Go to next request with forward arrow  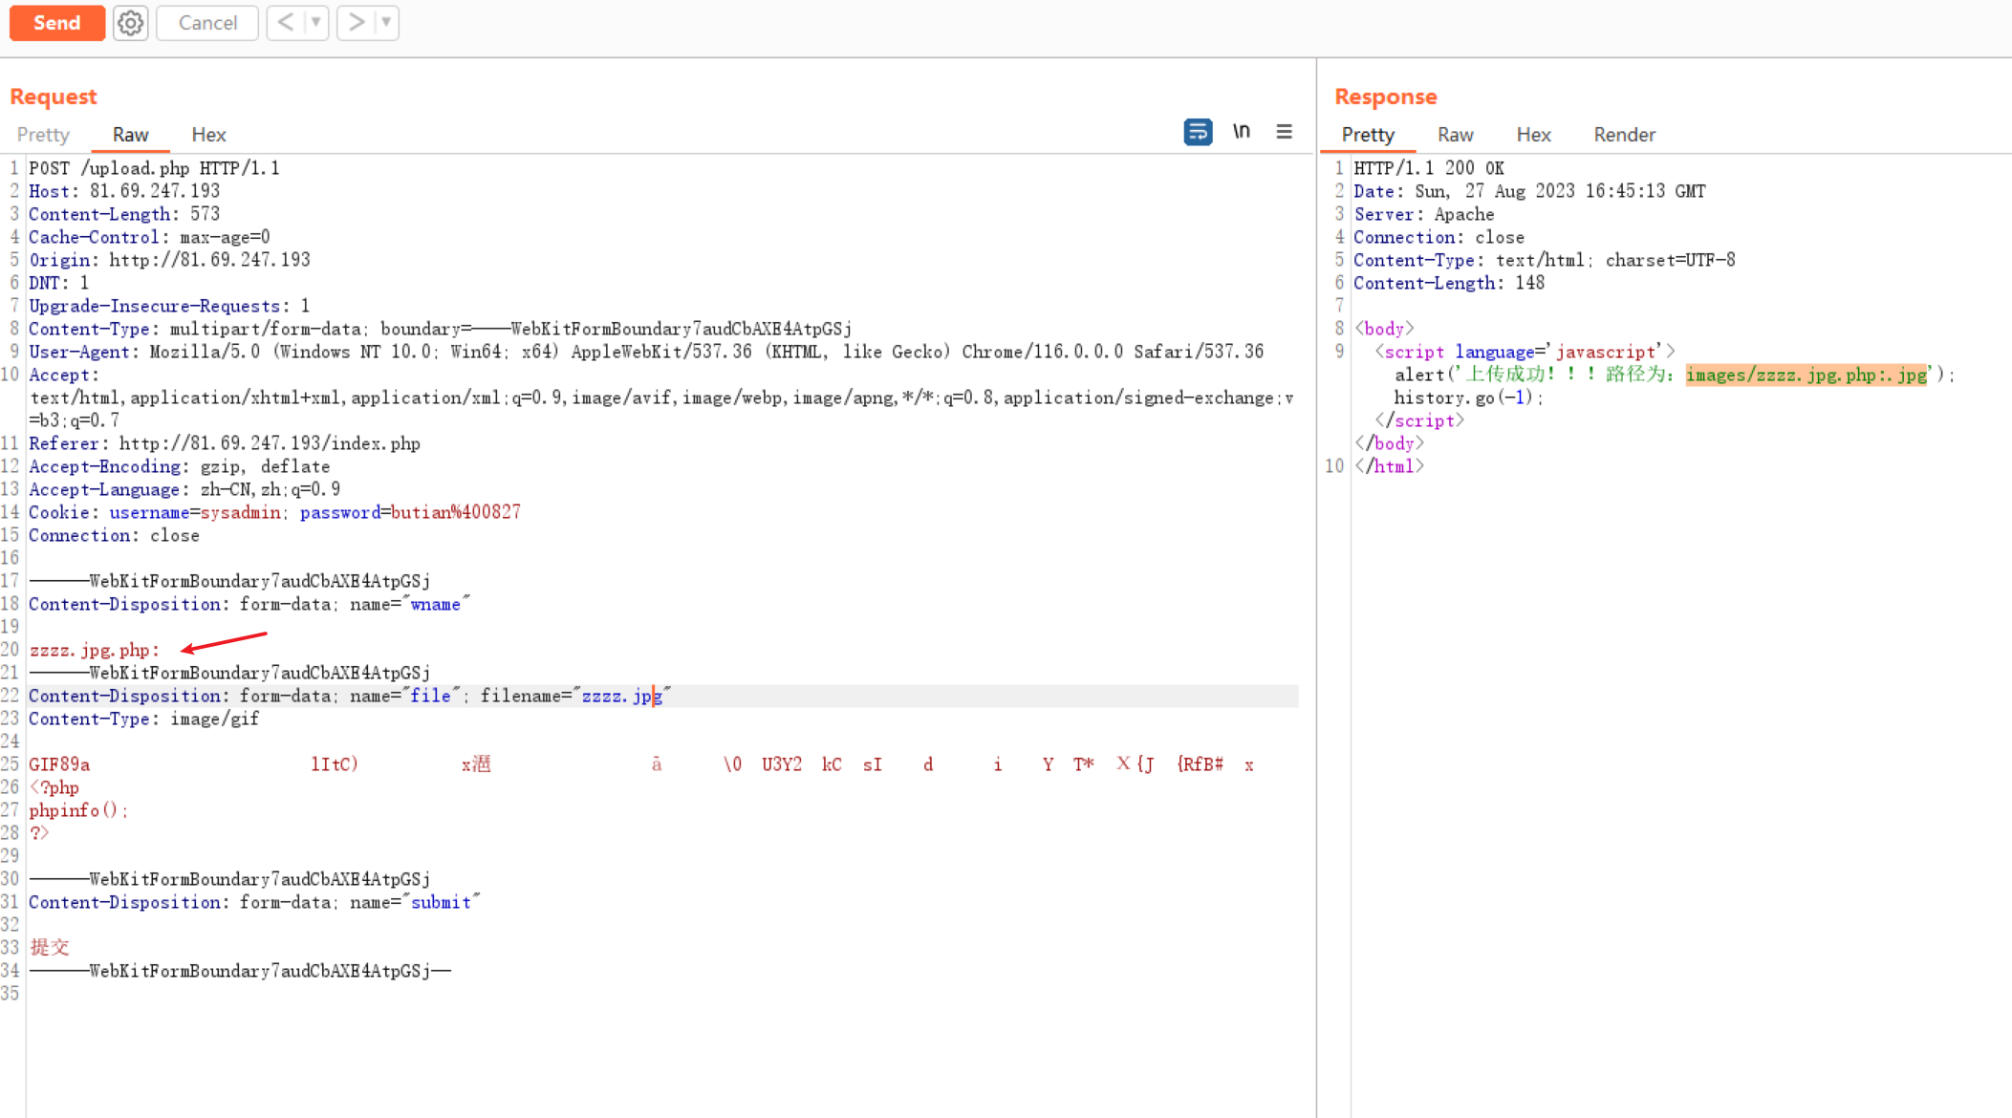(356, 22)
